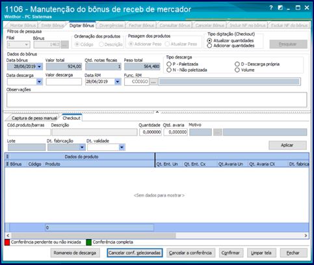The width and height of the screenshot is (314, 265).
Task: Switch to Emitir Bônus tab
Action: pos(53,25)
